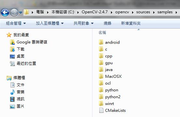Create a folder with 新增資料夾
Screen dimensions: 180x117
click(x=131, y=23)
